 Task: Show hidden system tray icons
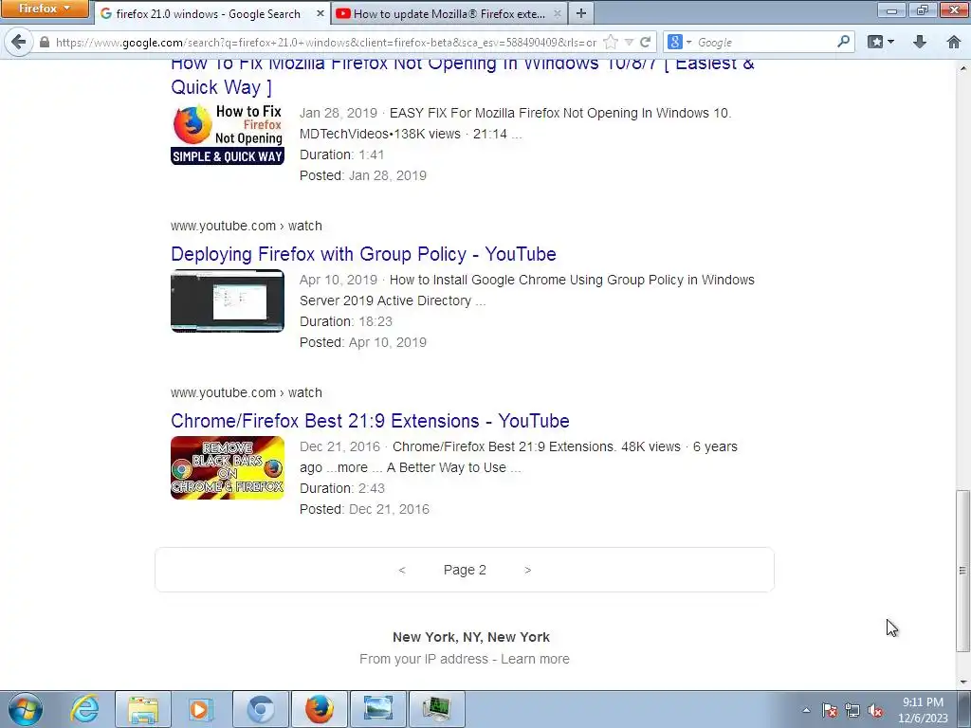(x=806, y=710)
